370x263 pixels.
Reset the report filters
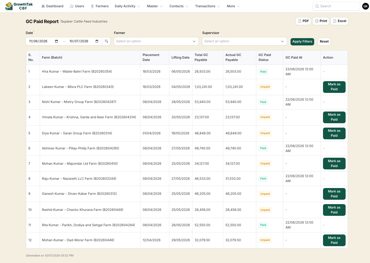pyautogui.click(x=324, y=41)
